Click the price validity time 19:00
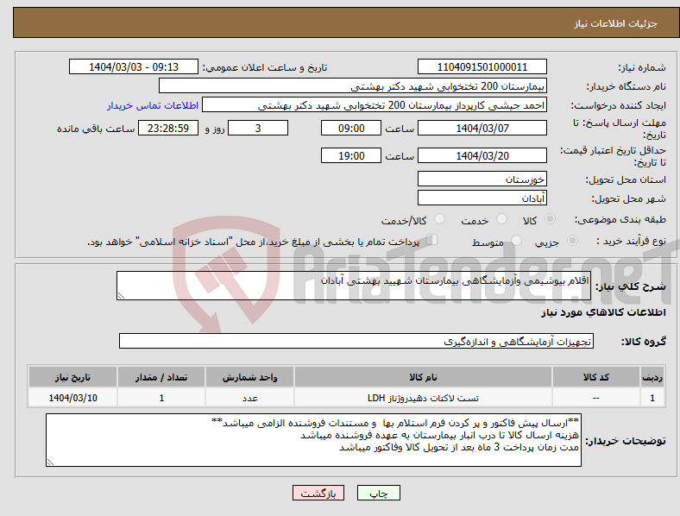 click(351, 155)
